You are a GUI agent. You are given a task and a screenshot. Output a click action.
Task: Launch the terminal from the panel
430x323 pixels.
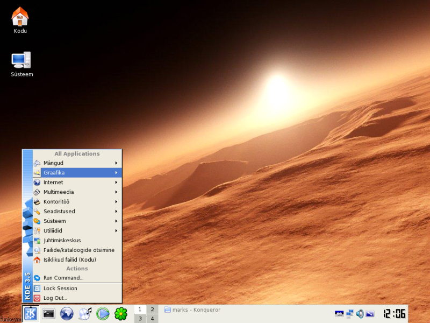coord(48,314)
